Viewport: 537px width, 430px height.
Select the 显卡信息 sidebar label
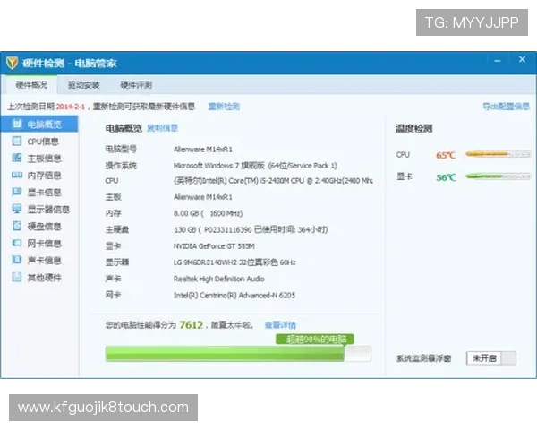44,192
